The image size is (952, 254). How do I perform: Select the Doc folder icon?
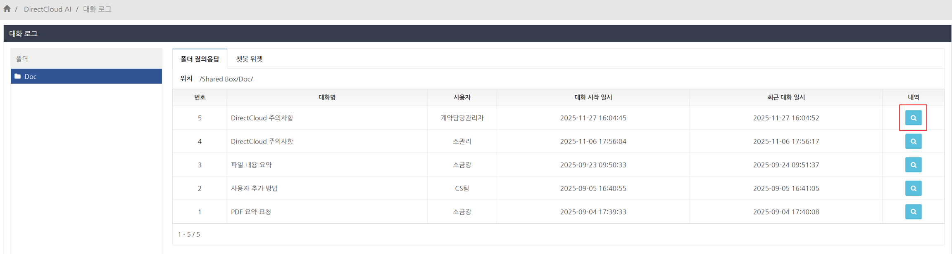pyautogui.click(x=18, y=76)
